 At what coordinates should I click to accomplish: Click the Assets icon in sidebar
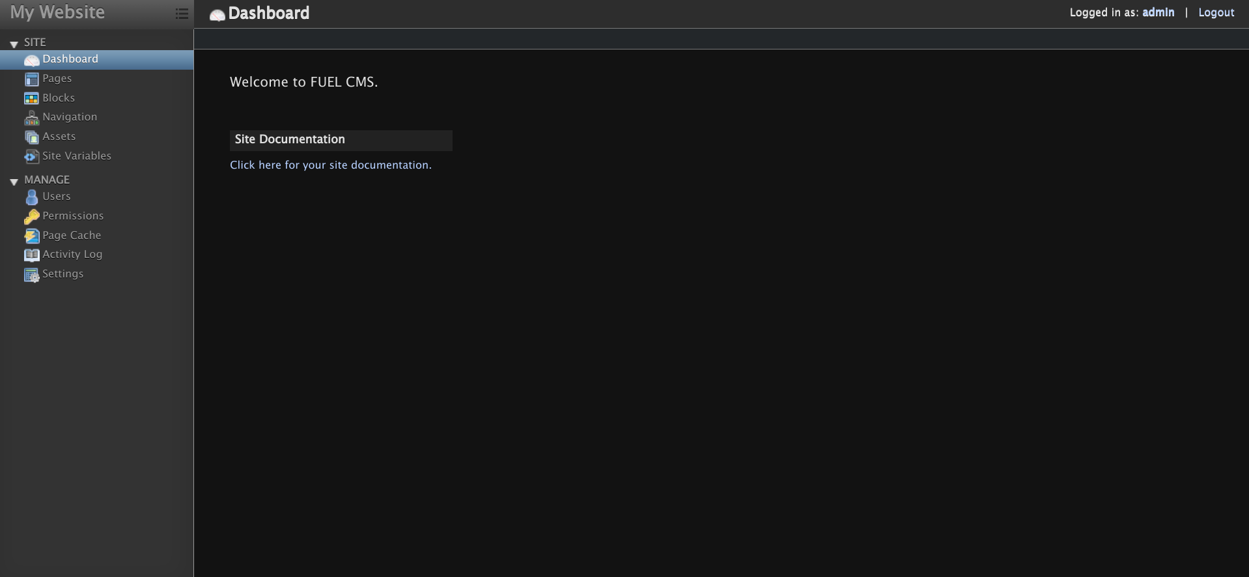31,137
